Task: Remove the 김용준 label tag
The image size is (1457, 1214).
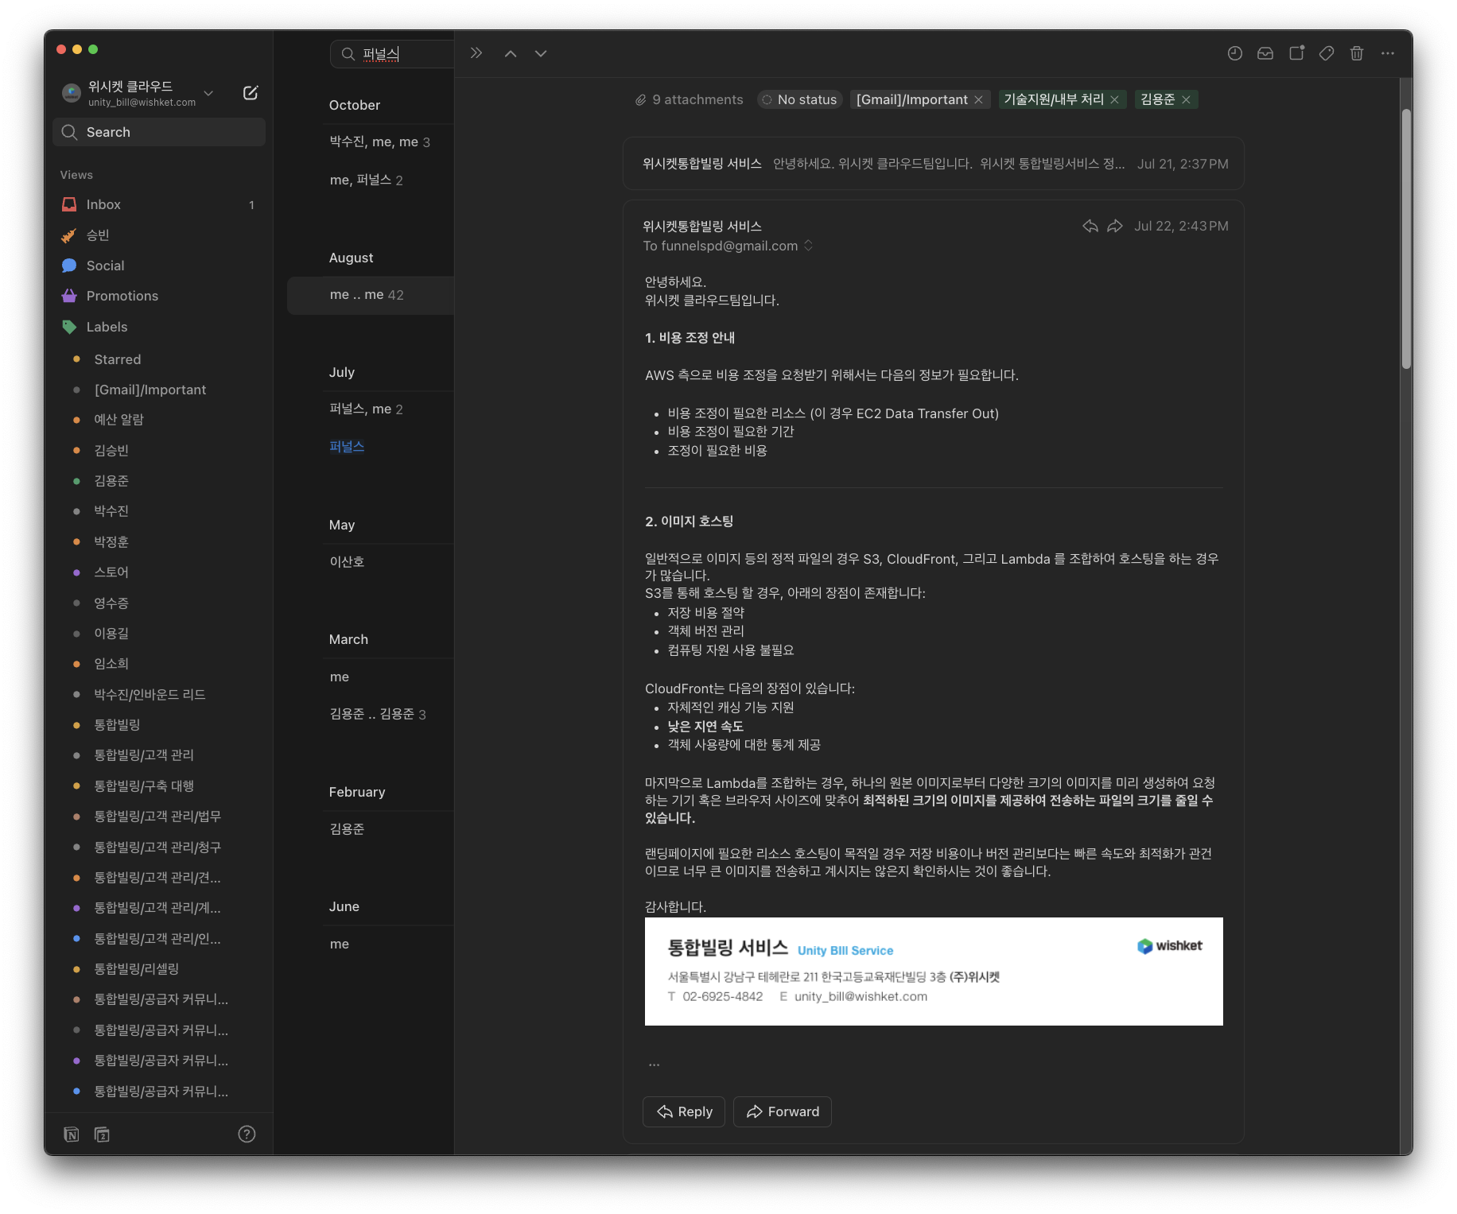Action: 1186,99
